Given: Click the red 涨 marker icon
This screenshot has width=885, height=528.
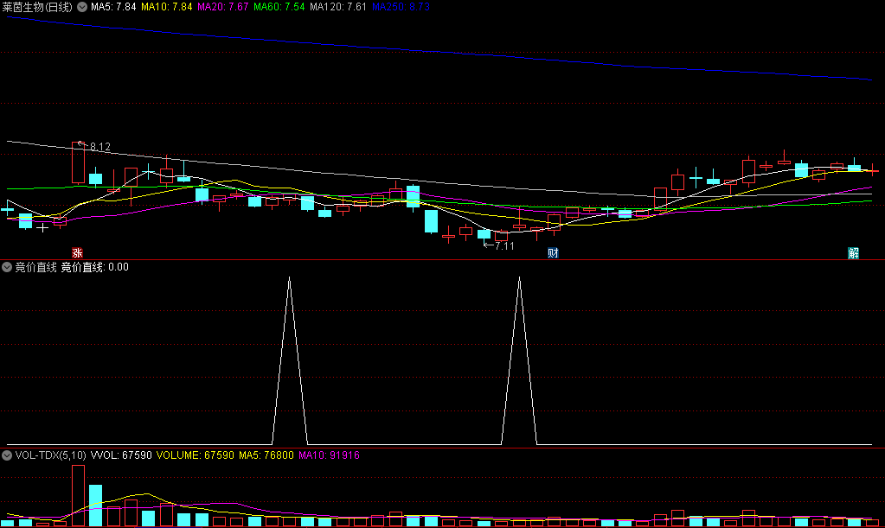Looking at the screenshot, I should tap(77, 253).
